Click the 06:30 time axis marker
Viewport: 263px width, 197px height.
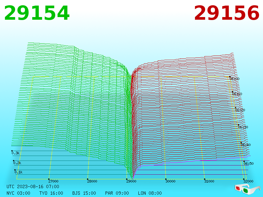tap(243, 127)
